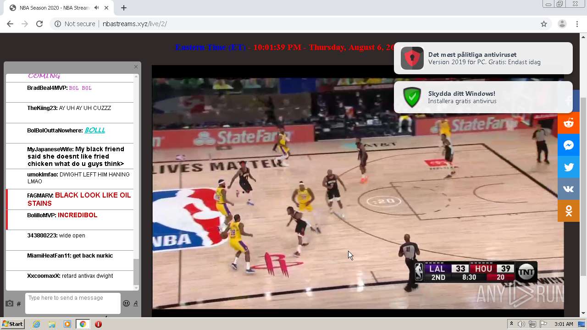This screenshot has width=587, height=330.
Task: Open the text style A icon
Action: coord(136,303)
